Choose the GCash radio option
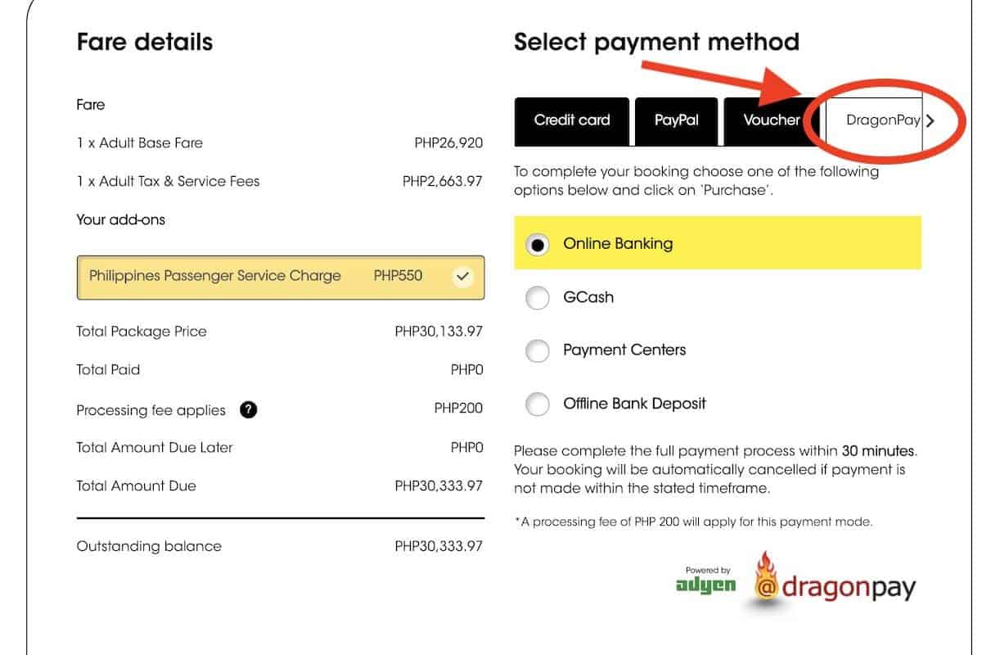This screenshot has height=655, width=982. coord(538,298)
